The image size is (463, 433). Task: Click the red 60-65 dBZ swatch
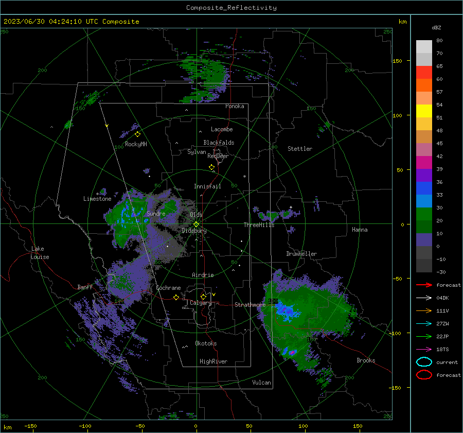tap(424, 73)
